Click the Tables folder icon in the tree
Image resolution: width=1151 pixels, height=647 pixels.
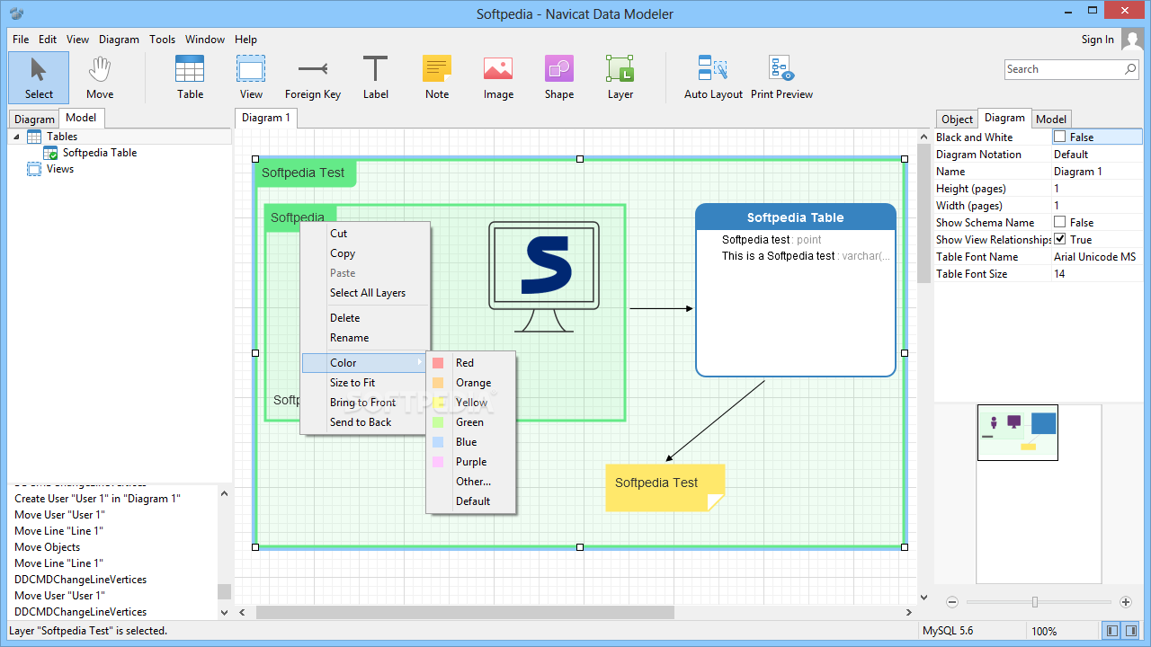34,137
